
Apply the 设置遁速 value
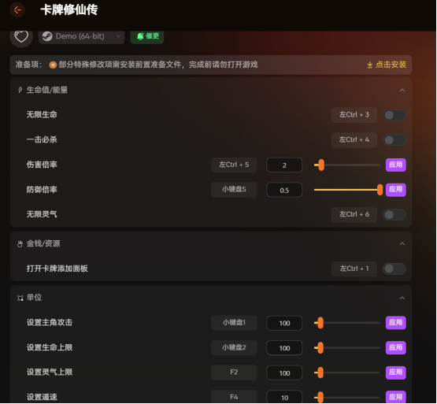[x=396, y=397]
